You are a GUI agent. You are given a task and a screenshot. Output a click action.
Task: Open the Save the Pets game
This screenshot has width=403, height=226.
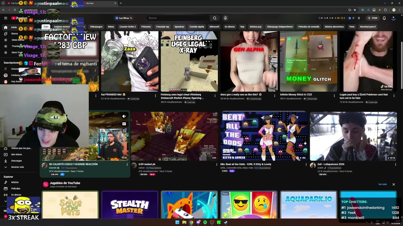[70, 205]
